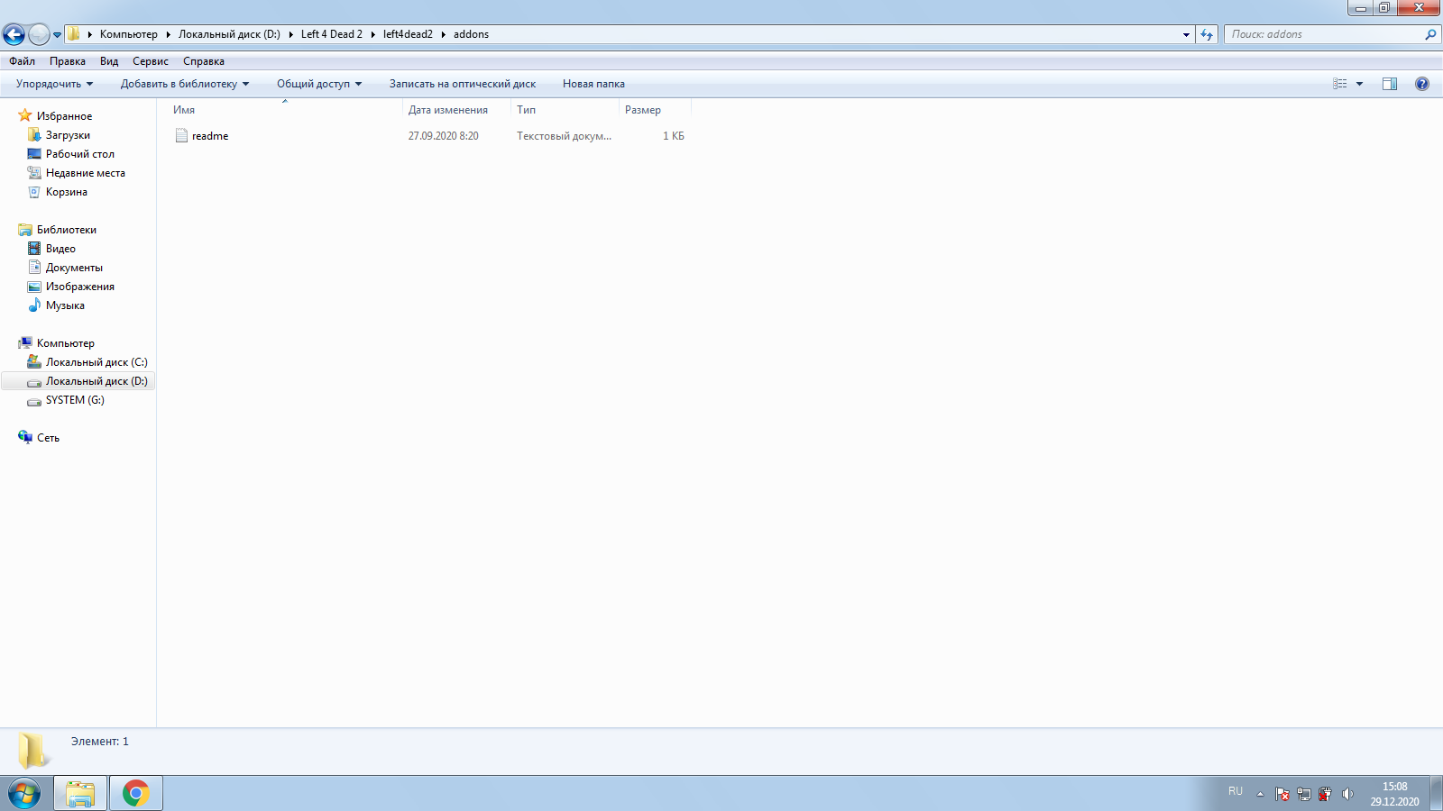Open the 'Справка' menu

tap(204, 61)
